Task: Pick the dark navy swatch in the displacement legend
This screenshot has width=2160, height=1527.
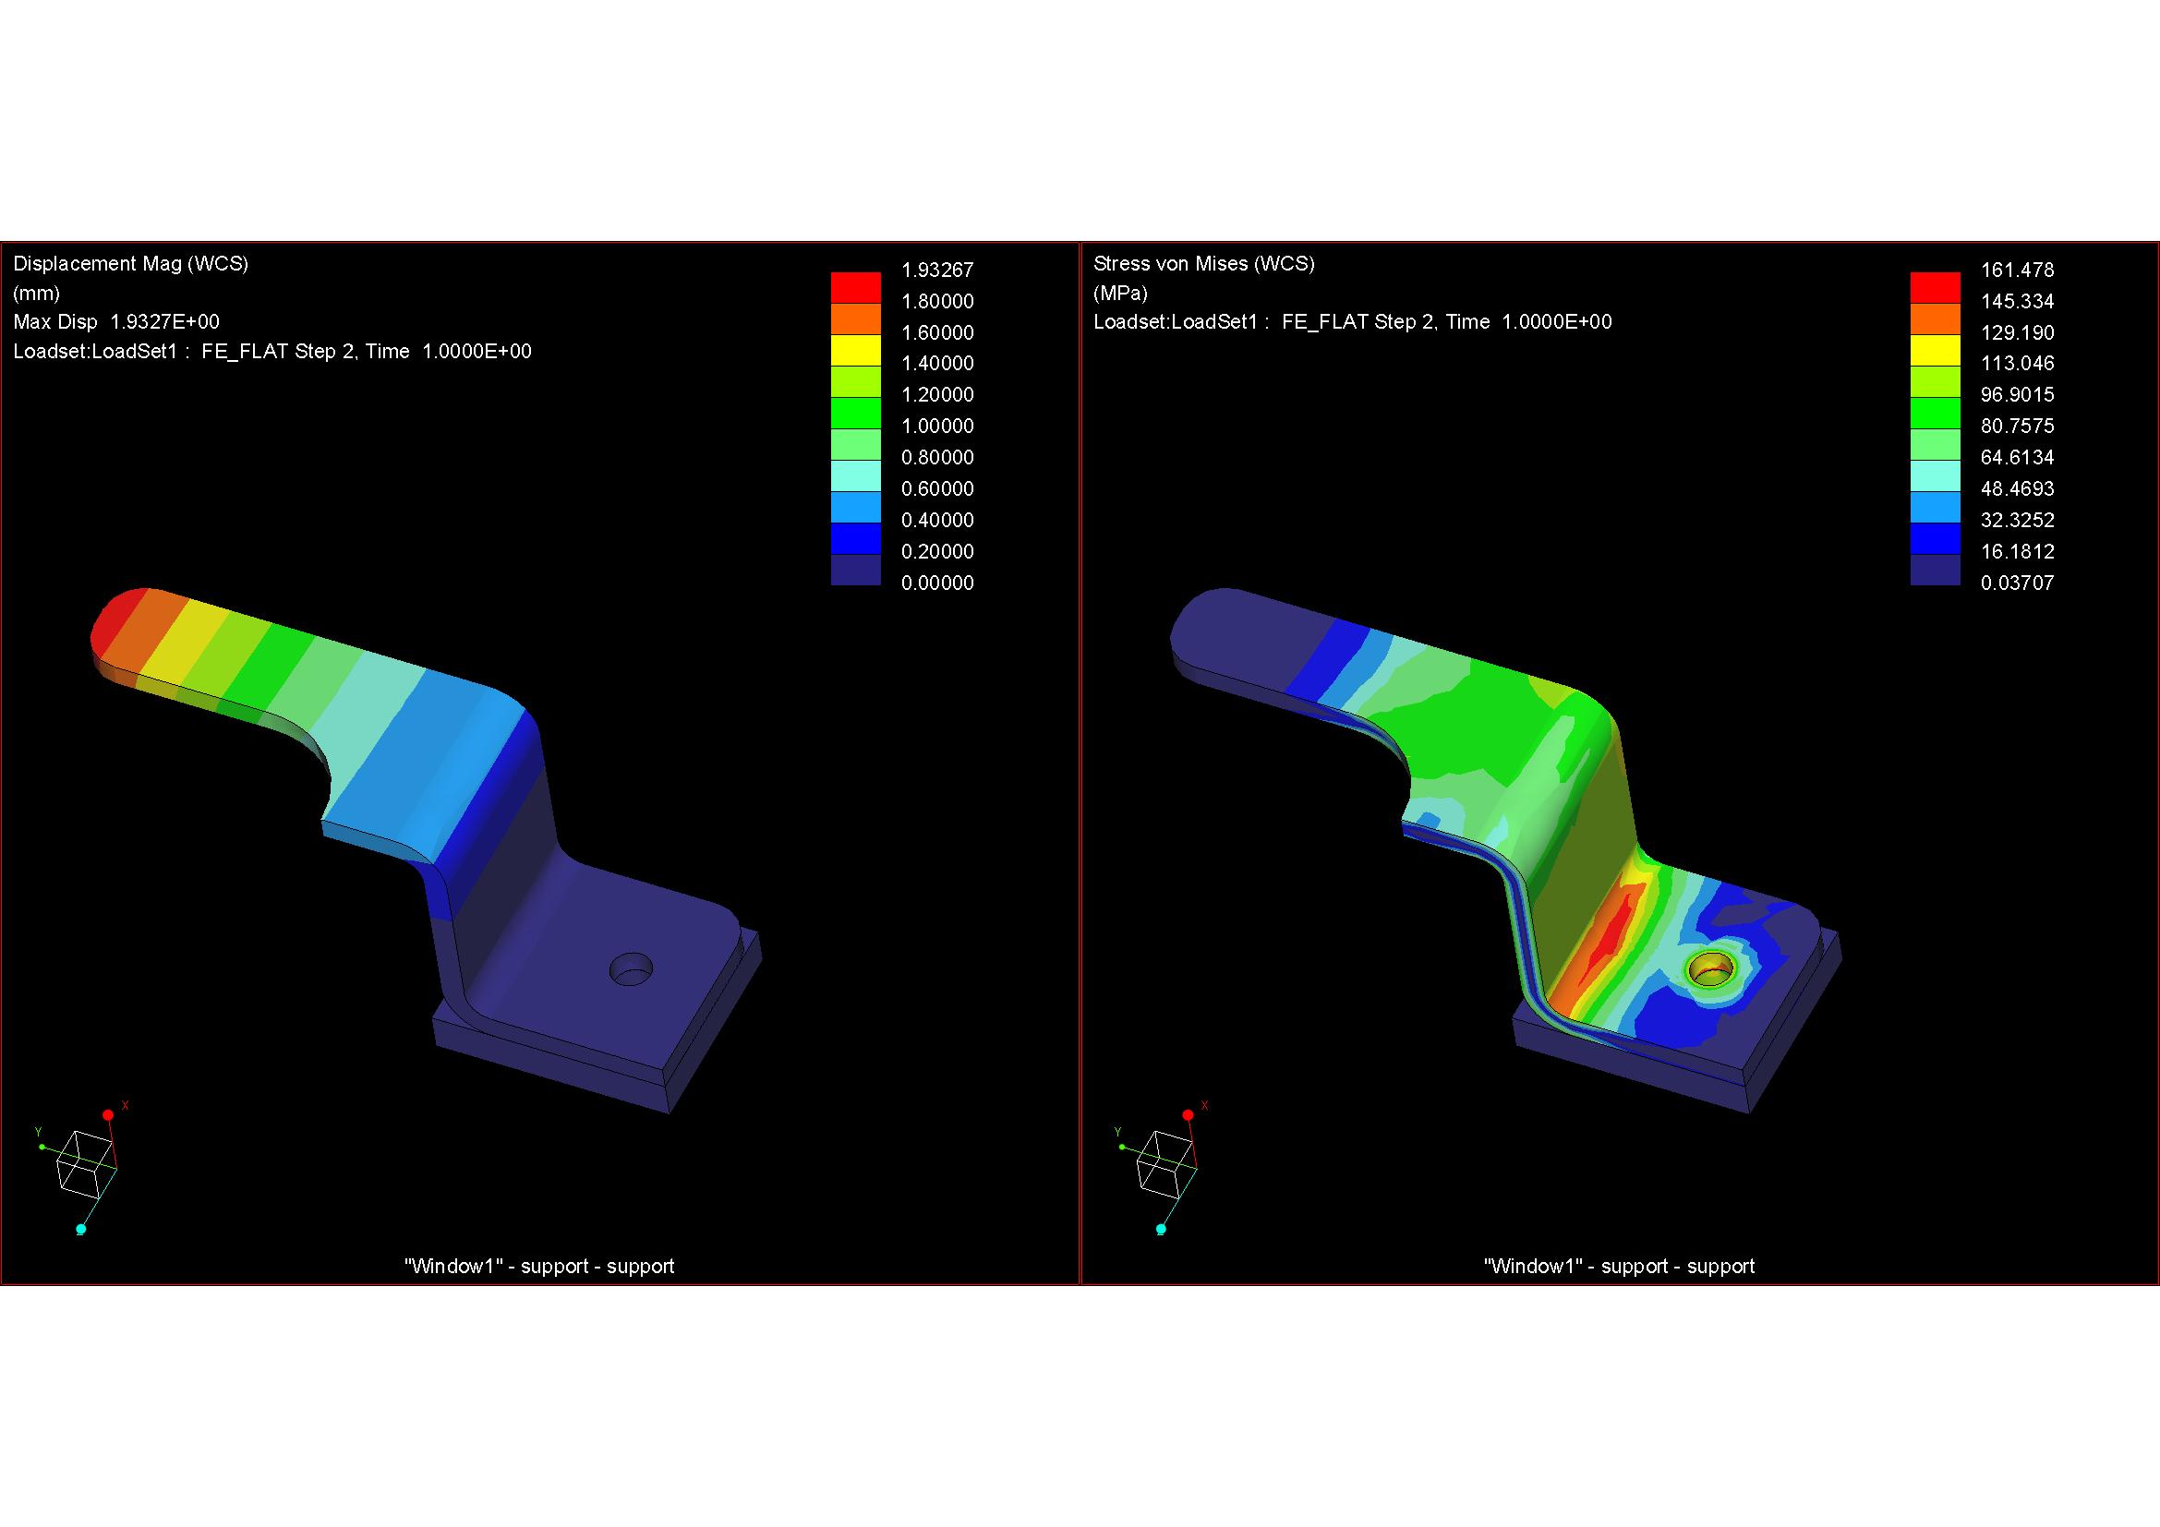Action: coord(855,569)
